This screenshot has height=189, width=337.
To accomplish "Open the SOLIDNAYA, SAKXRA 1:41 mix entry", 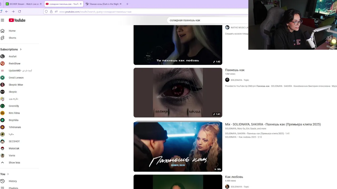I will pos(257,134).
